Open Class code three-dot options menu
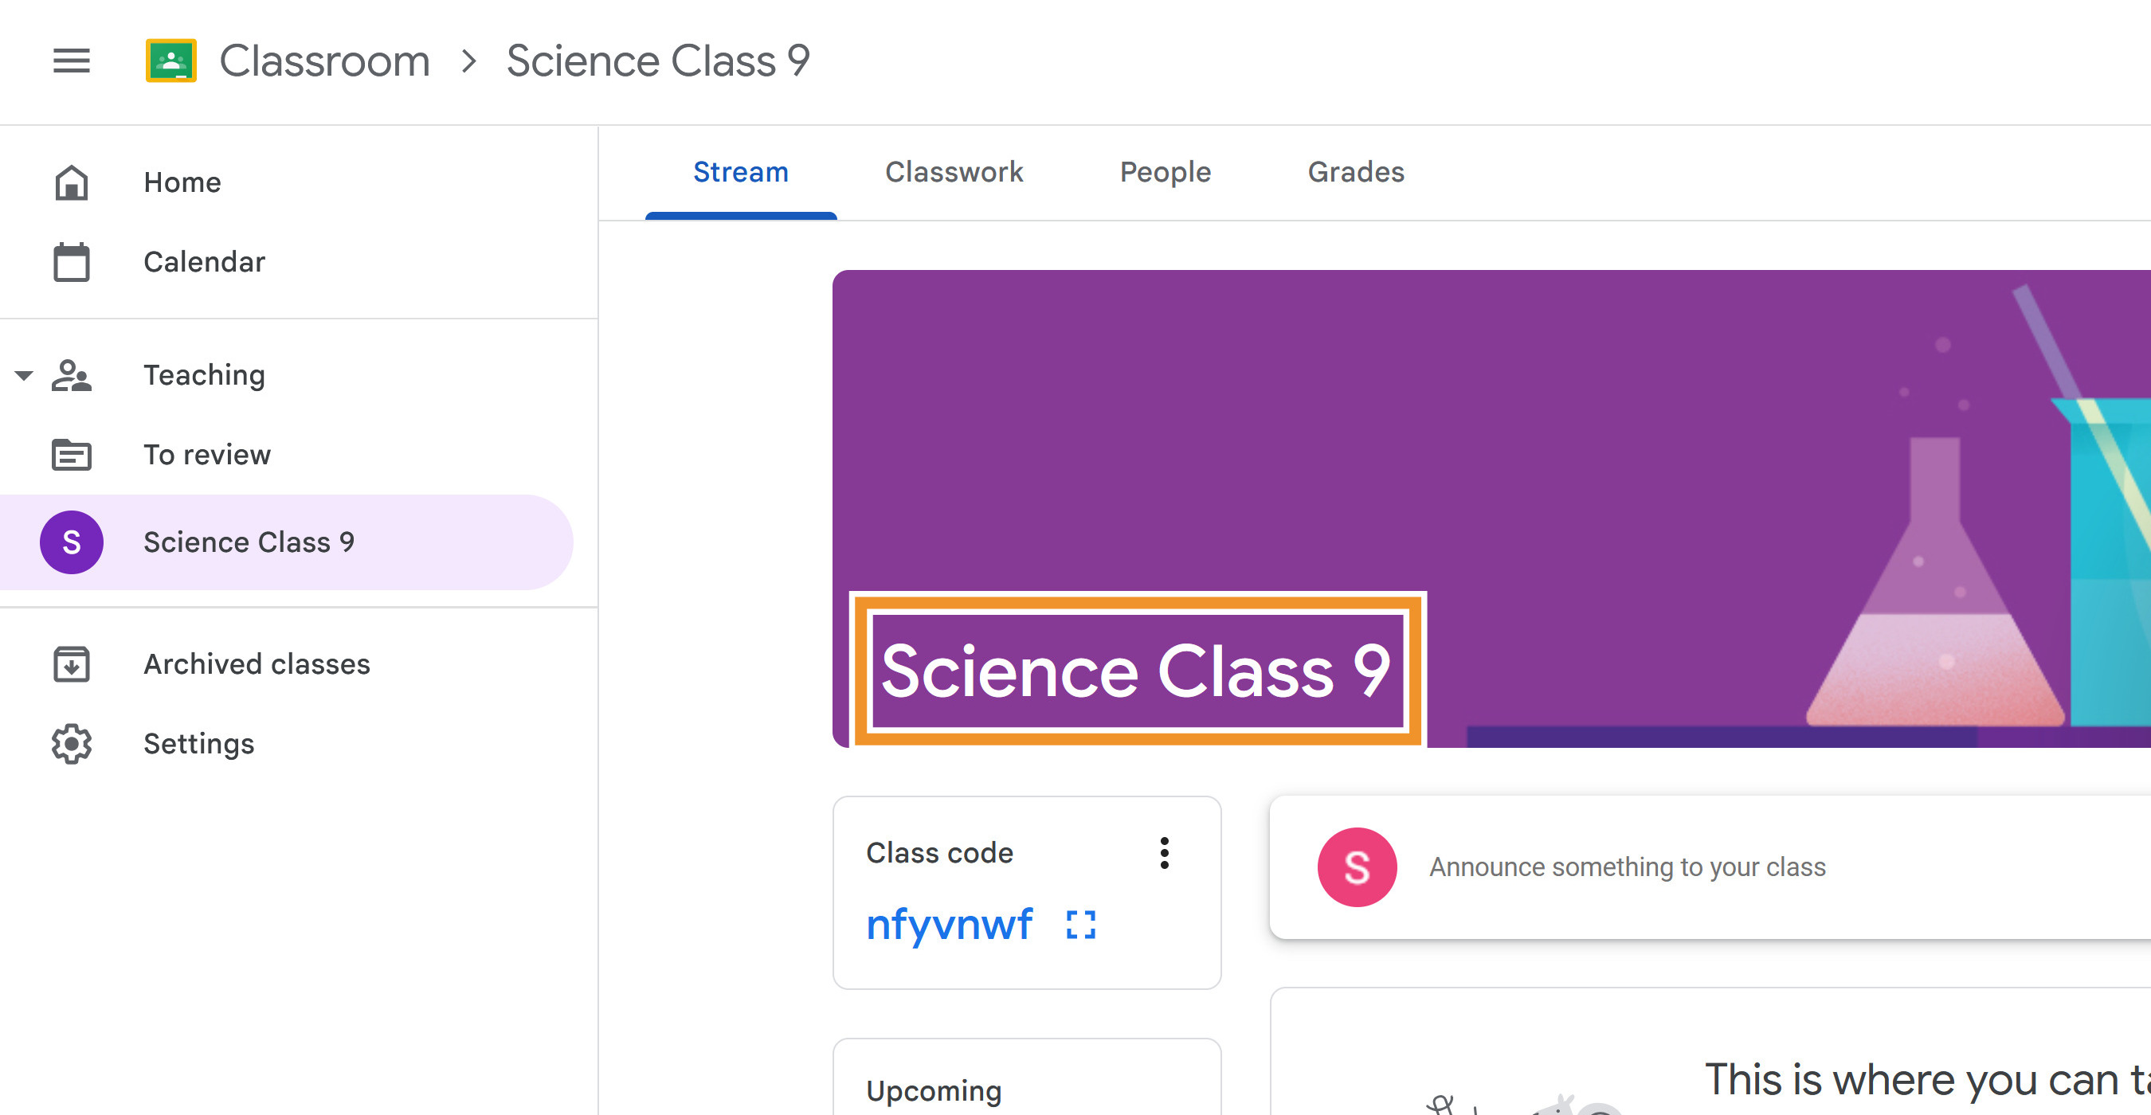This screenshot has width=2151, height=1115. point(1164,853)
